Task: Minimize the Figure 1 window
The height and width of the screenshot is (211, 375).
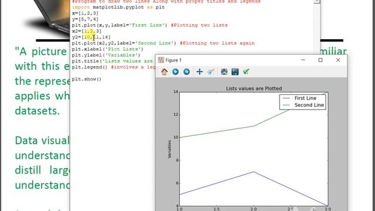Action: pyautogui.click(x=303, y=60)
